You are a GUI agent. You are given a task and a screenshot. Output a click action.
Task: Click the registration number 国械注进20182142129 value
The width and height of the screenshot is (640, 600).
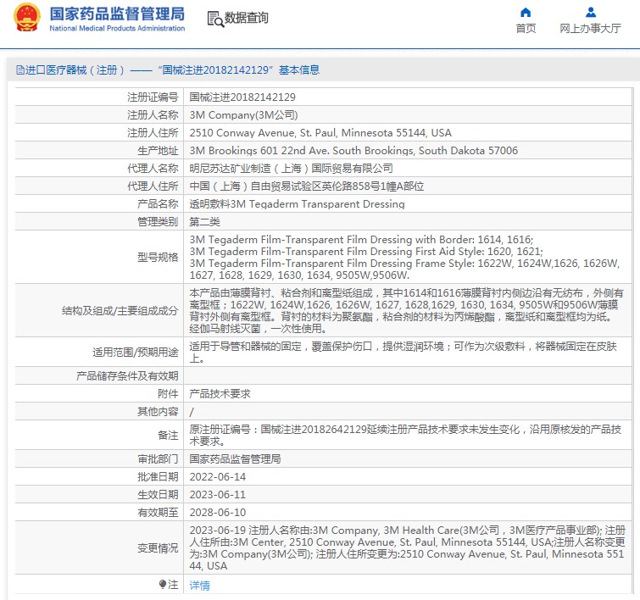tap(242, 97)
